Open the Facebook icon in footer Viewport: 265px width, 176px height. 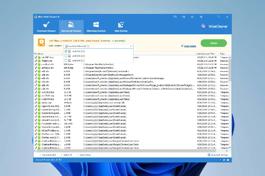220,160
